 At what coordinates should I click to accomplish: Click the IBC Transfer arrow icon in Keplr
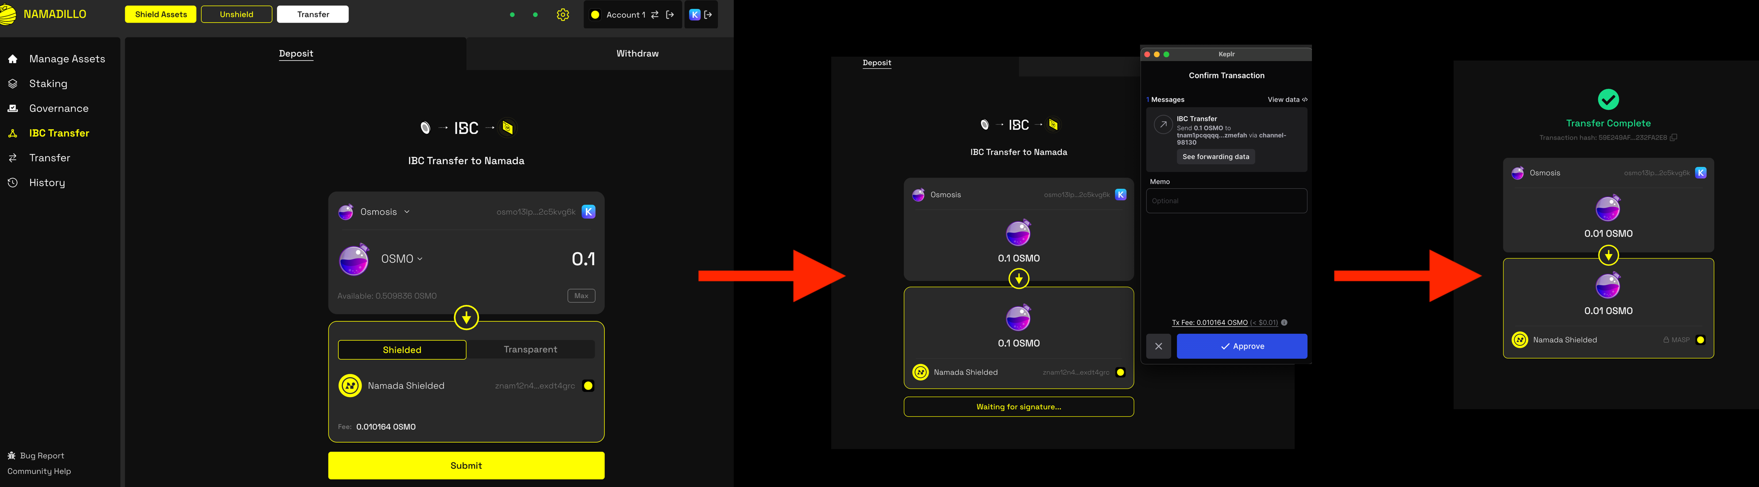[x=1163, y=125]
